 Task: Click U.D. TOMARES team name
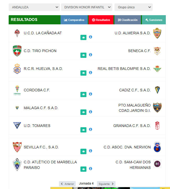37,126
